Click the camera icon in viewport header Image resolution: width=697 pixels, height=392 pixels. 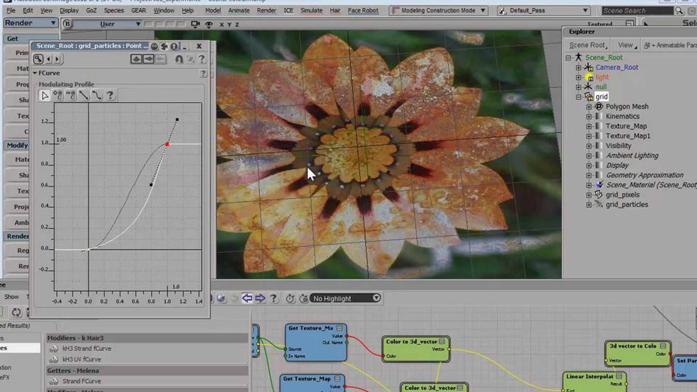click(195, 24)
